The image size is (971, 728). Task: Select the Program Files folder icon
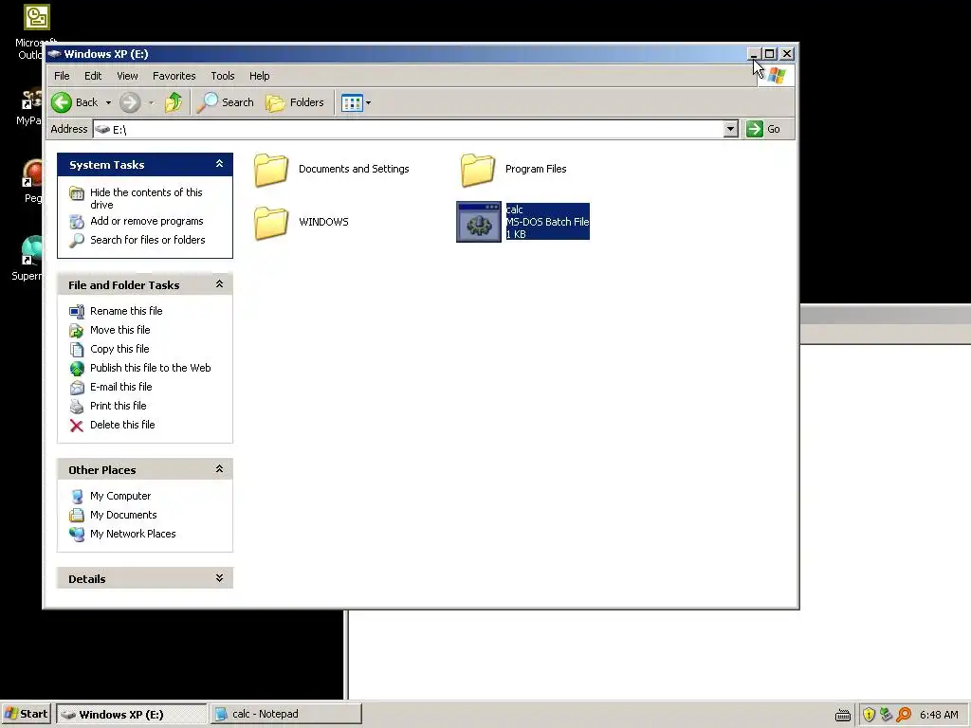coord(478,170)
